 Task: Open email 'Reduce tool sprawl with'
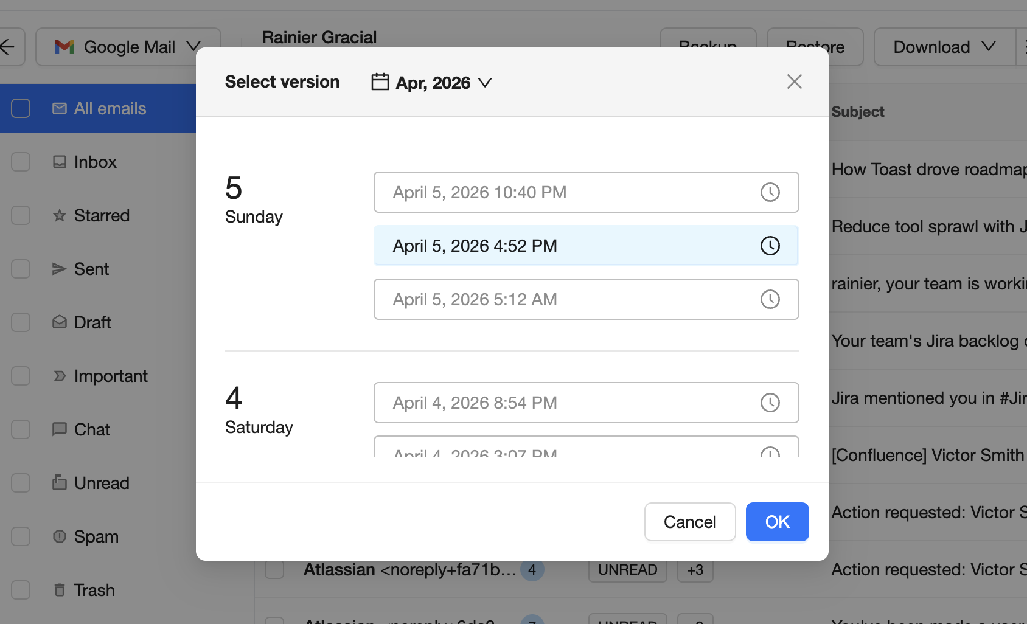tap(928, 226)
